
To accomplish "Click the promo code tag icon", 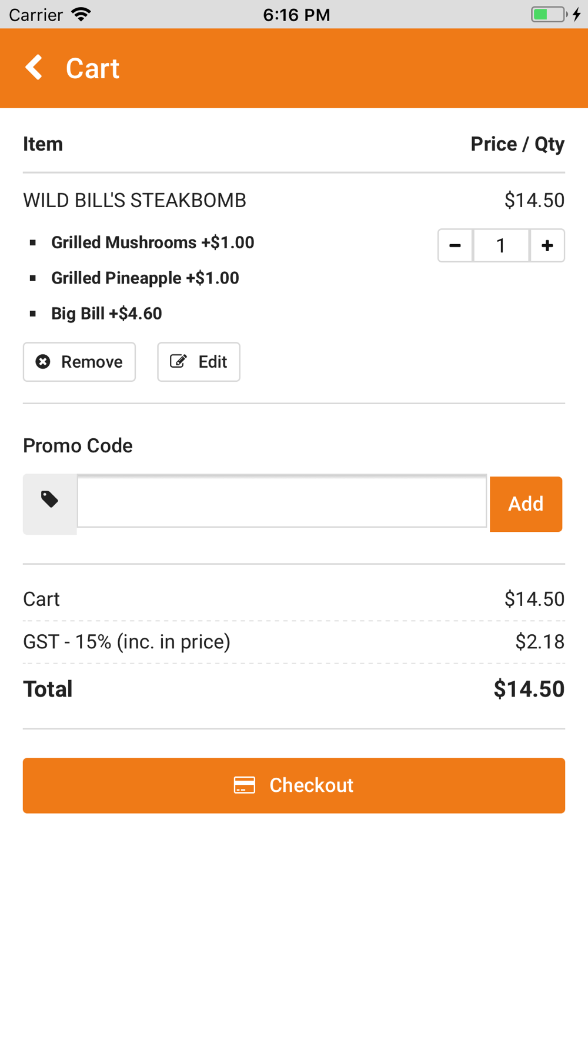I will coord(50,499).
